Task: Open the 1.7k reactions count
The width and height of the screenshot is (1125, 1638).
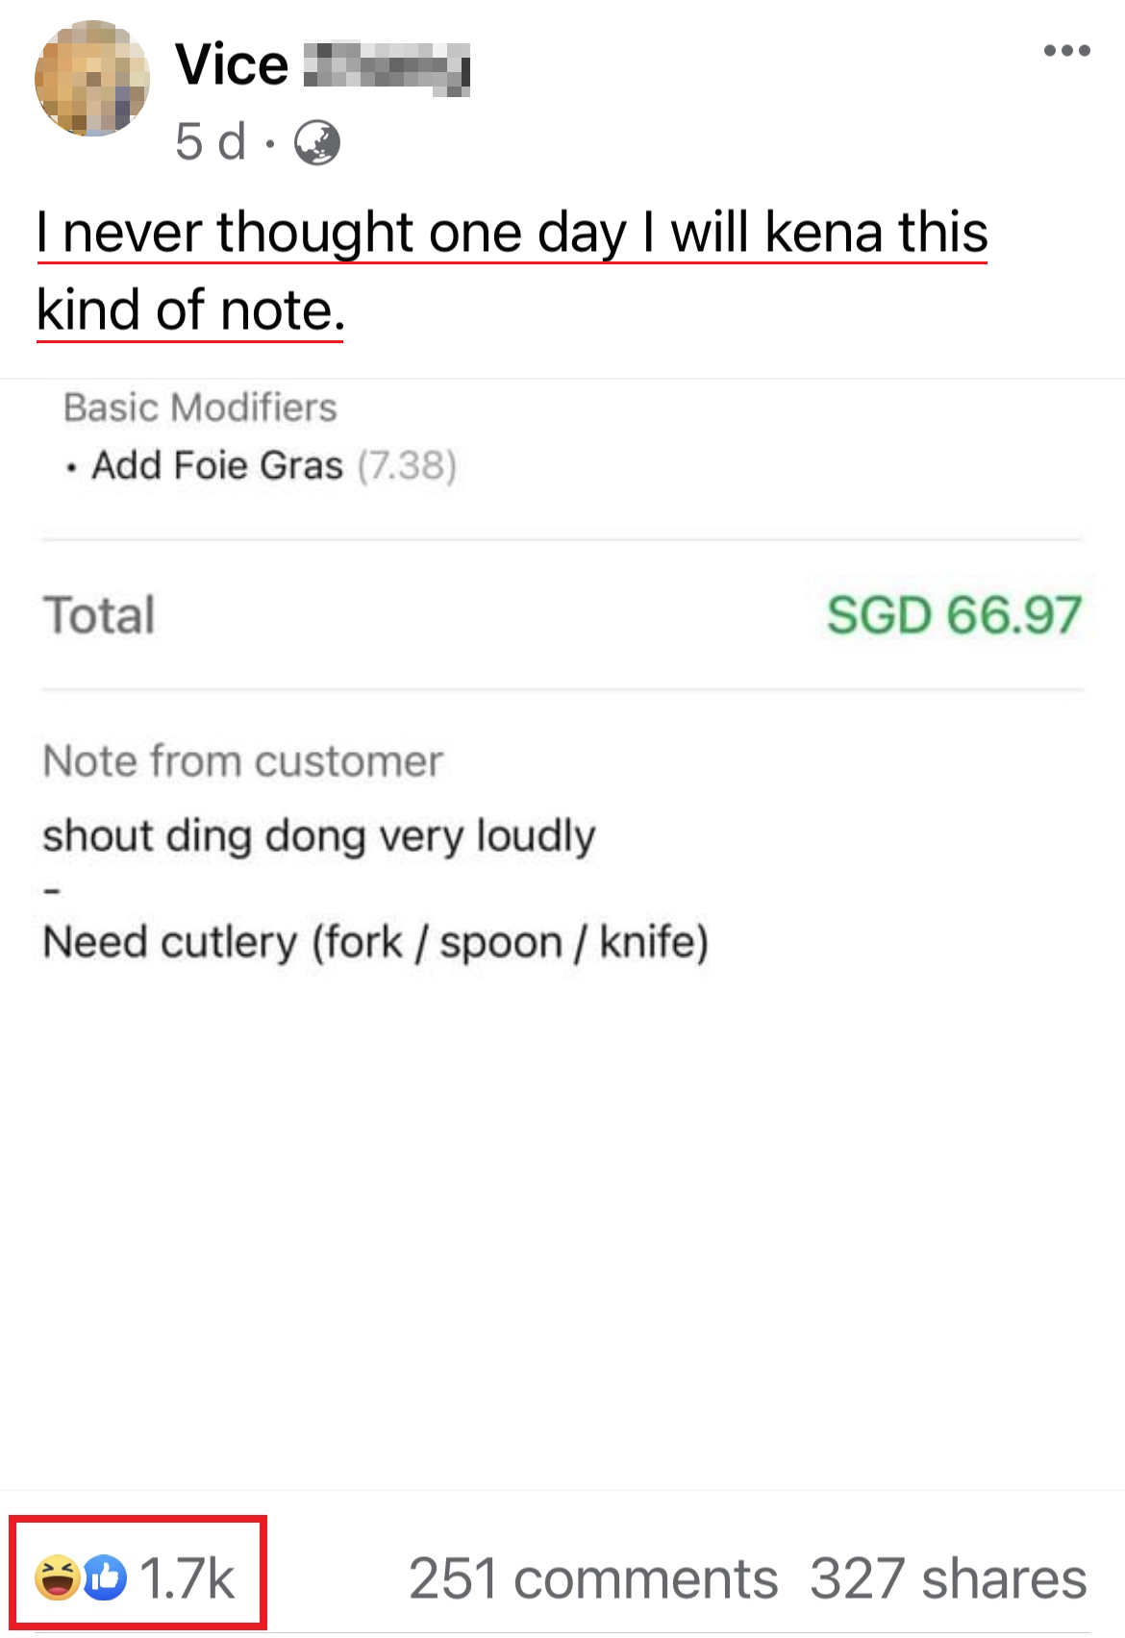Action: pos(187,1578)
